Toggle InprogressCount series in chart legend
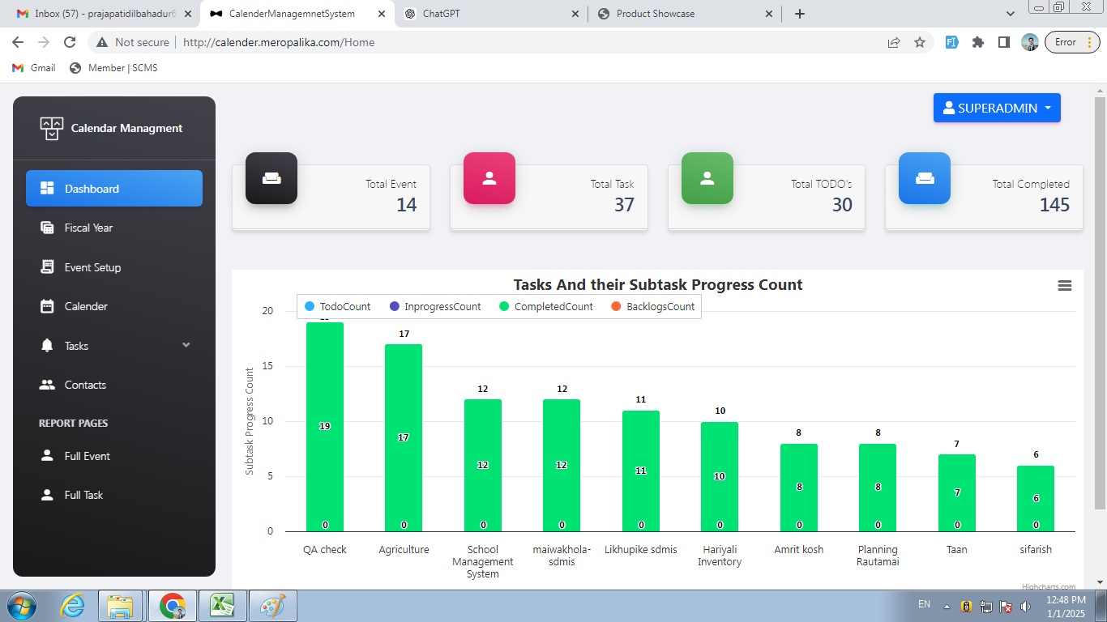Screen dimensions: 1107x622 (x=434, y=307)
